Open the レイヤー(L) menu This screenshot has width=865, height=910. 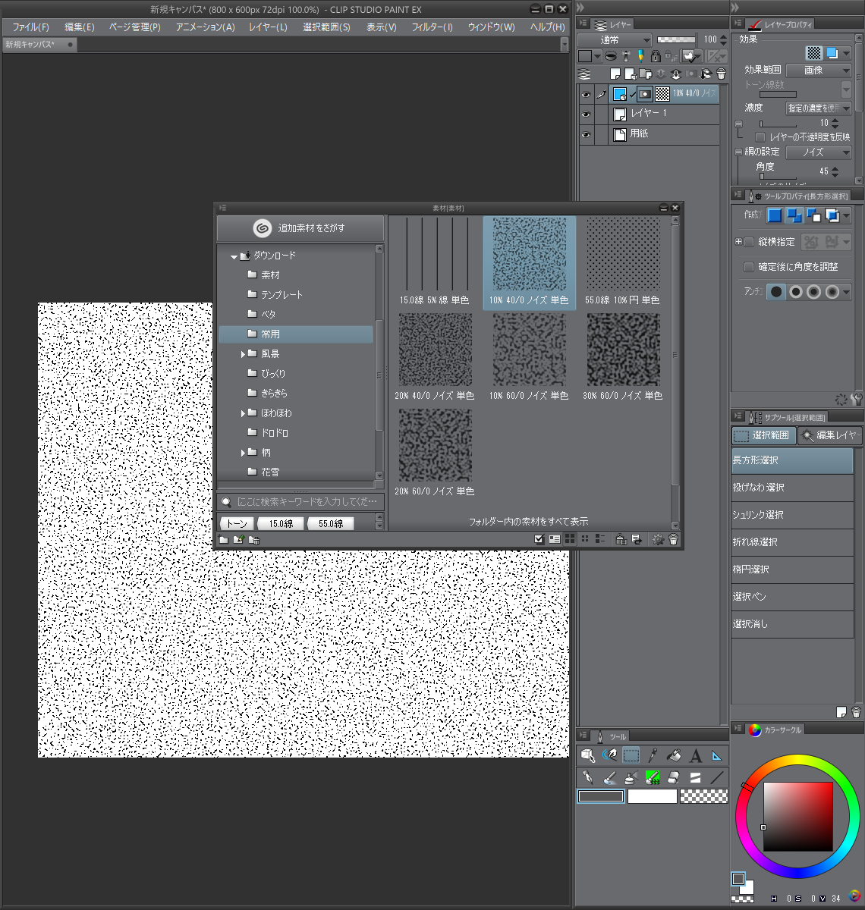[268, 27]
